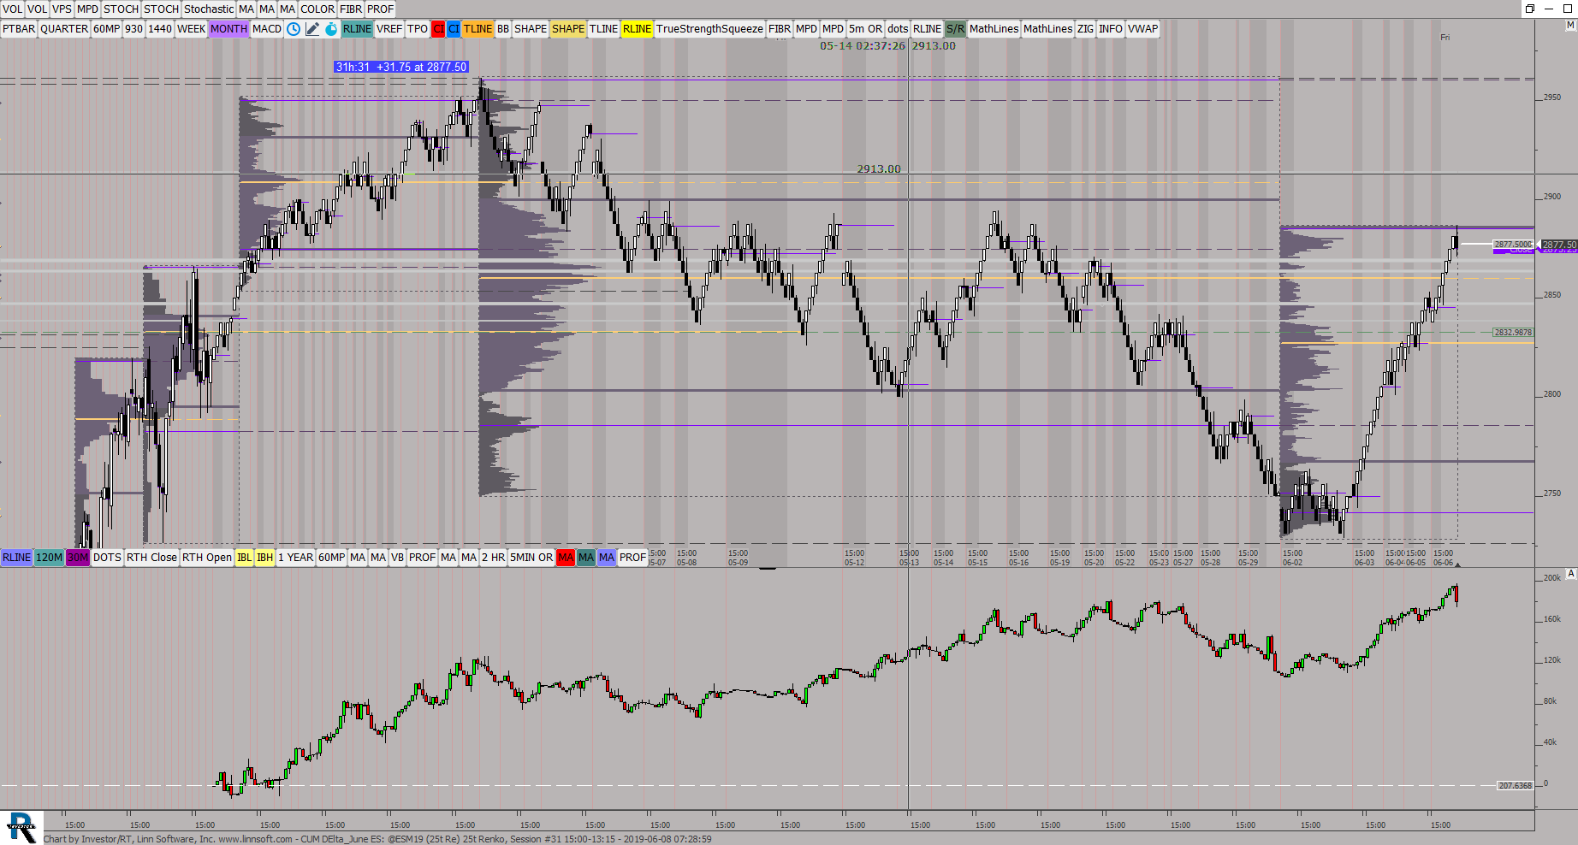Image resolution: width=1578 pixels, height=845 pixels.
Task: Toggle the purple 30M button
Action: point(78,558)
